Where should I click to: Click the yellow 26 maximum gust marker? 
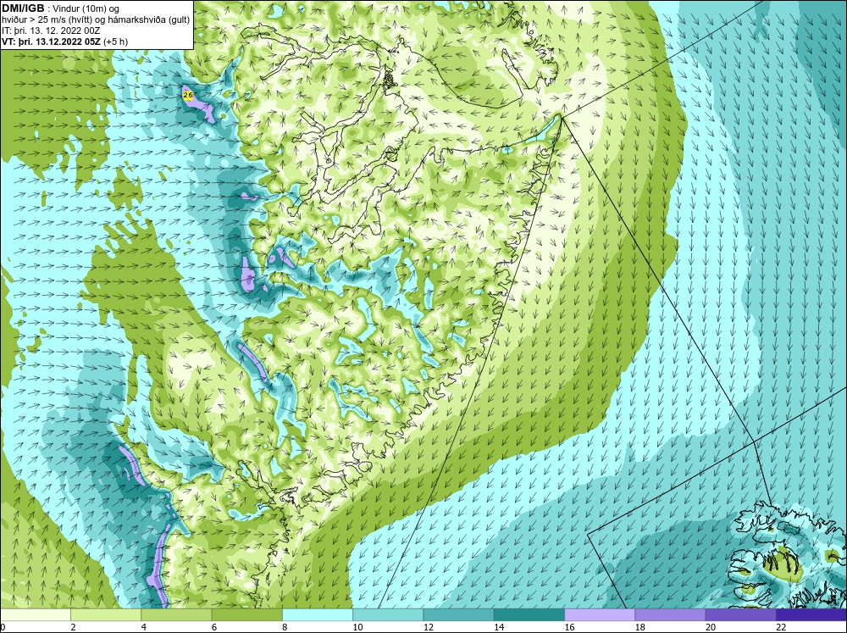(x=187, y=95)
